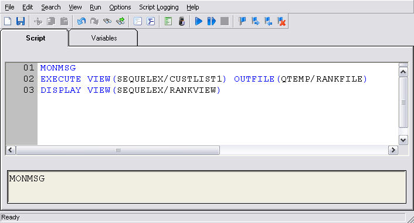Click the unindented text lines icon

pyautogui.click(x=138, y=21)
